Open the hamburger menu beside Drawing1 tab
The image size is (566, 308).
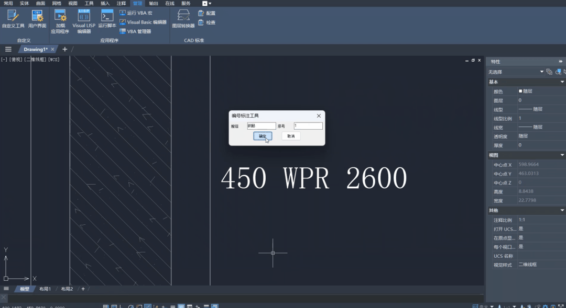[8, 49]
